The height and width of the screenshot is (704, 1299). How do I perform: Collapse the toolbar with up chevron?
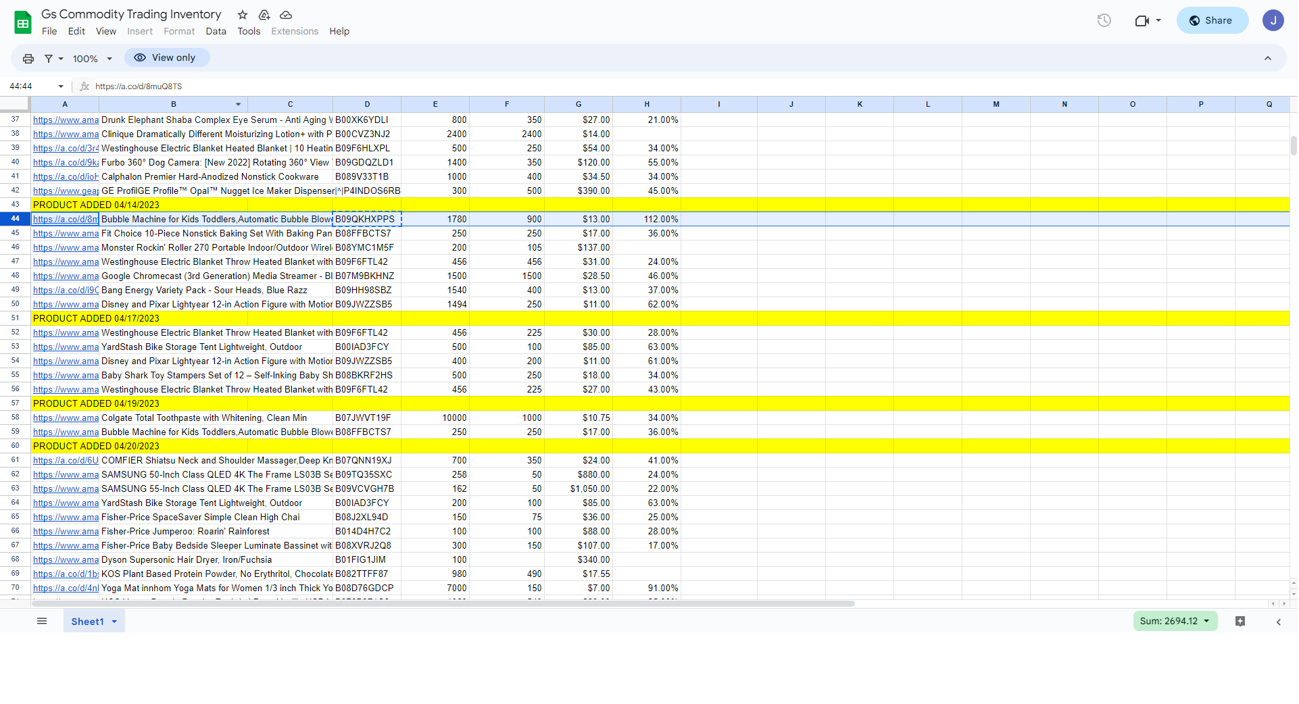(1268, 59)
